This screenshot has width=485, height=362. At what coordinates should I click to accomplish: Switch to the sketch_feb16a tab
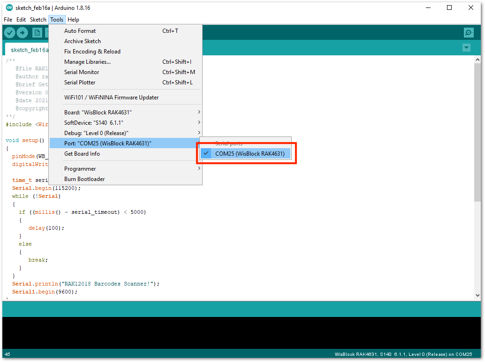point(28,50)
